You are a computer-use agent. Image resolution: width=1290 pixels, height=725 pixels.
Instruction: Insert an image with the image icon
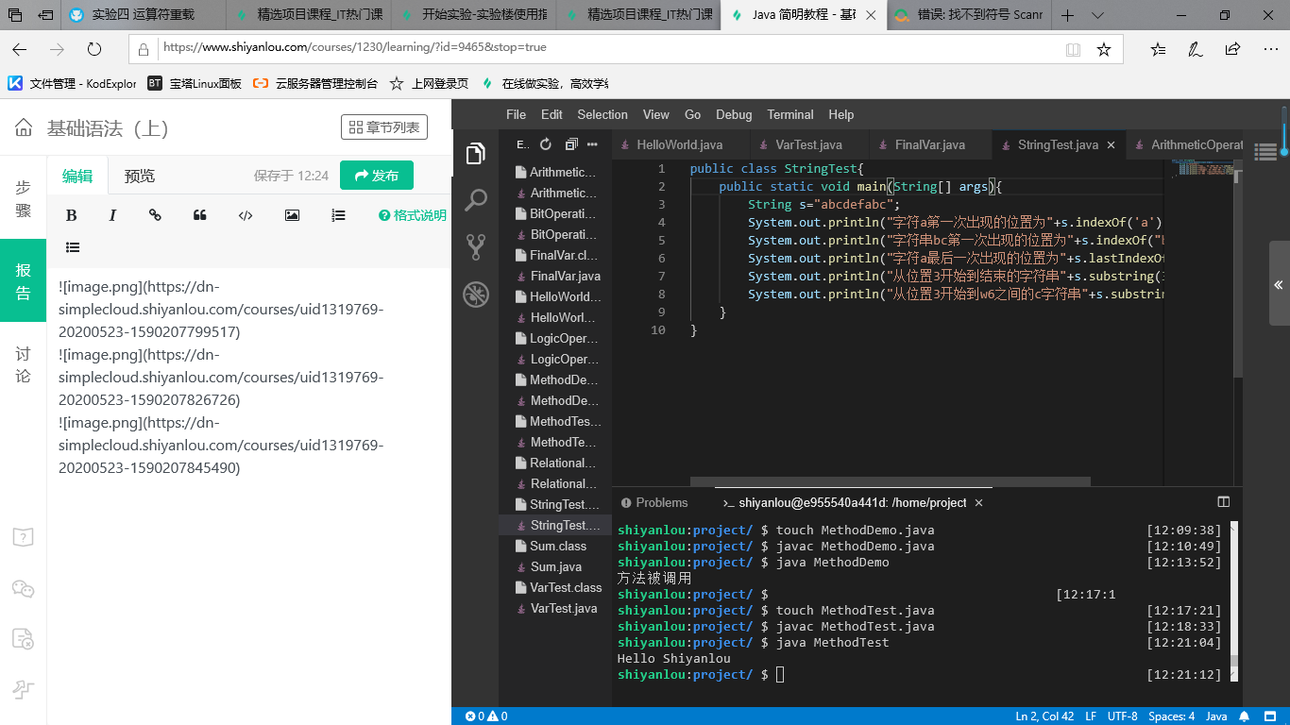tap(292, 215)
